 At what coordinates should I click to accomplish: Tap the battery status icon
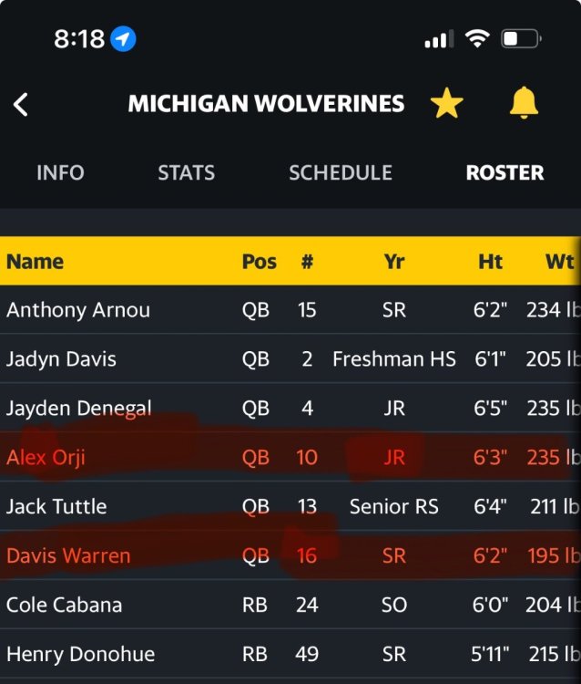pyautogui.click(x=521, y=39)
